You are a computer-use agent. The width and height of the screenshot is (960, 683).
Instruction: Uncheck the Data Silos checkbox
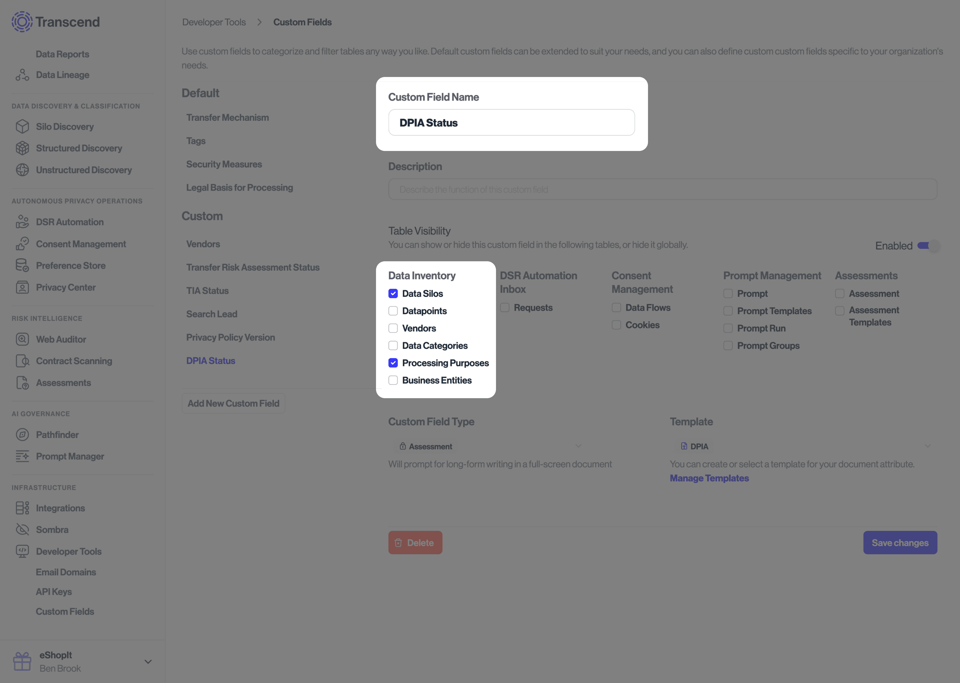pyautogui.click(x=393, y=294)
